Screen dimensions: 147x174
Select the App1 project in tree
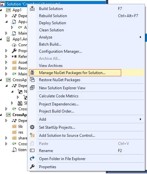pos(17,10)
